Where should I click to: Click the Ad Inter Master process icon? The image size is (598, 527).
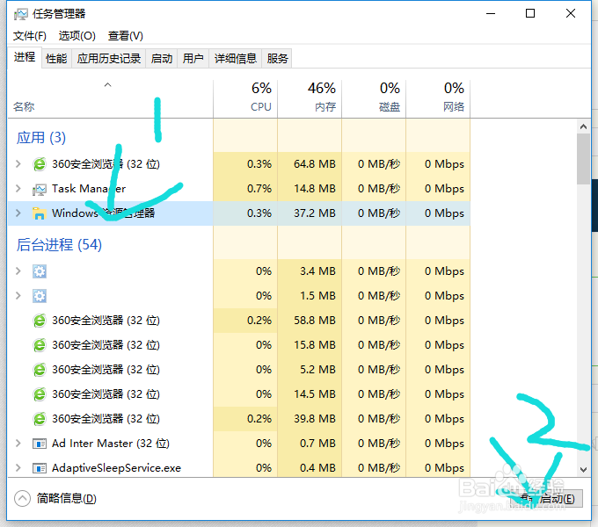pyautogui.click(x=40, y=444)
